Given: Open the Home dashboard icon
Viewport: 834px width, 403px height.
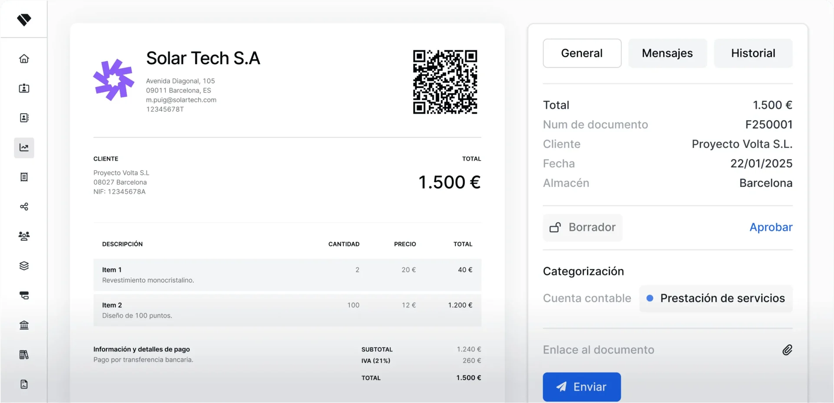Looking at the screenshot, I should point(24,58).
